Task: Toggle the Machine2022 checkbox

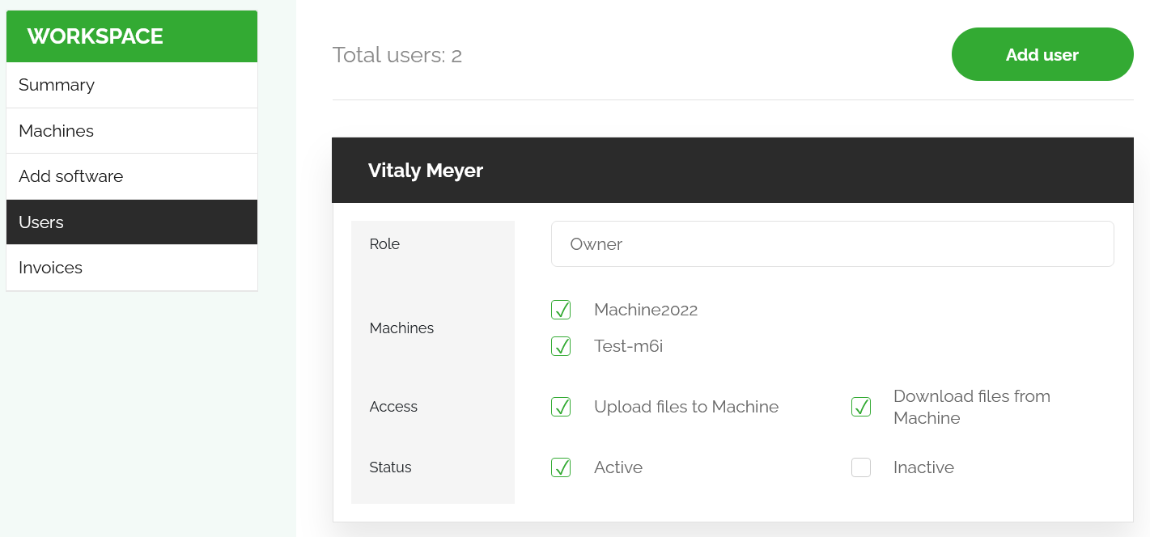Action: 561,310
